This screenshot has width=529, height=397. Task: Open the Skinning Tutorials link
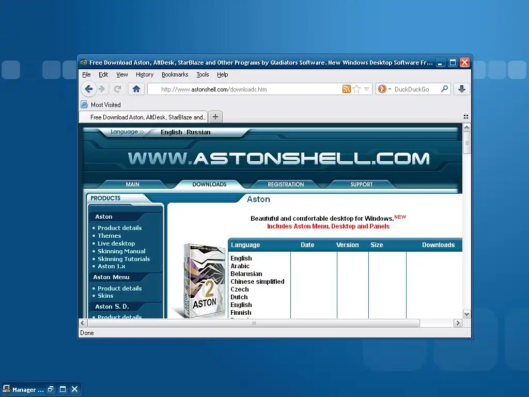(123, 259)
